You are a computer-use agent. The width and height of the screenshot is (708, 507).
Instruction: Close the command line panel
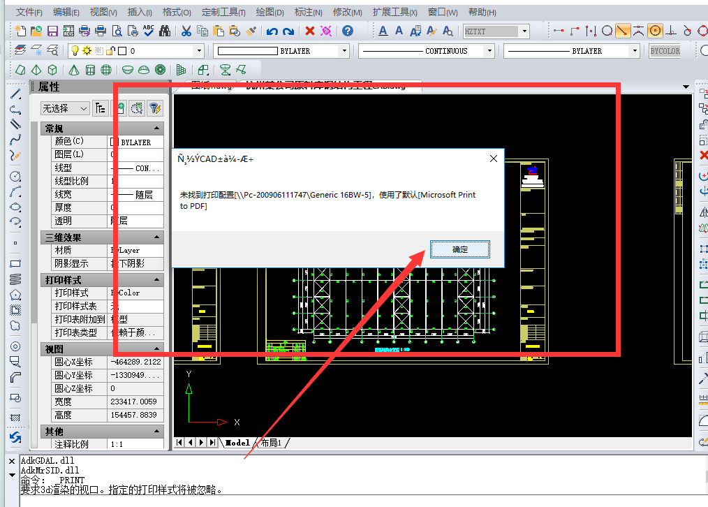click(12, 461)
